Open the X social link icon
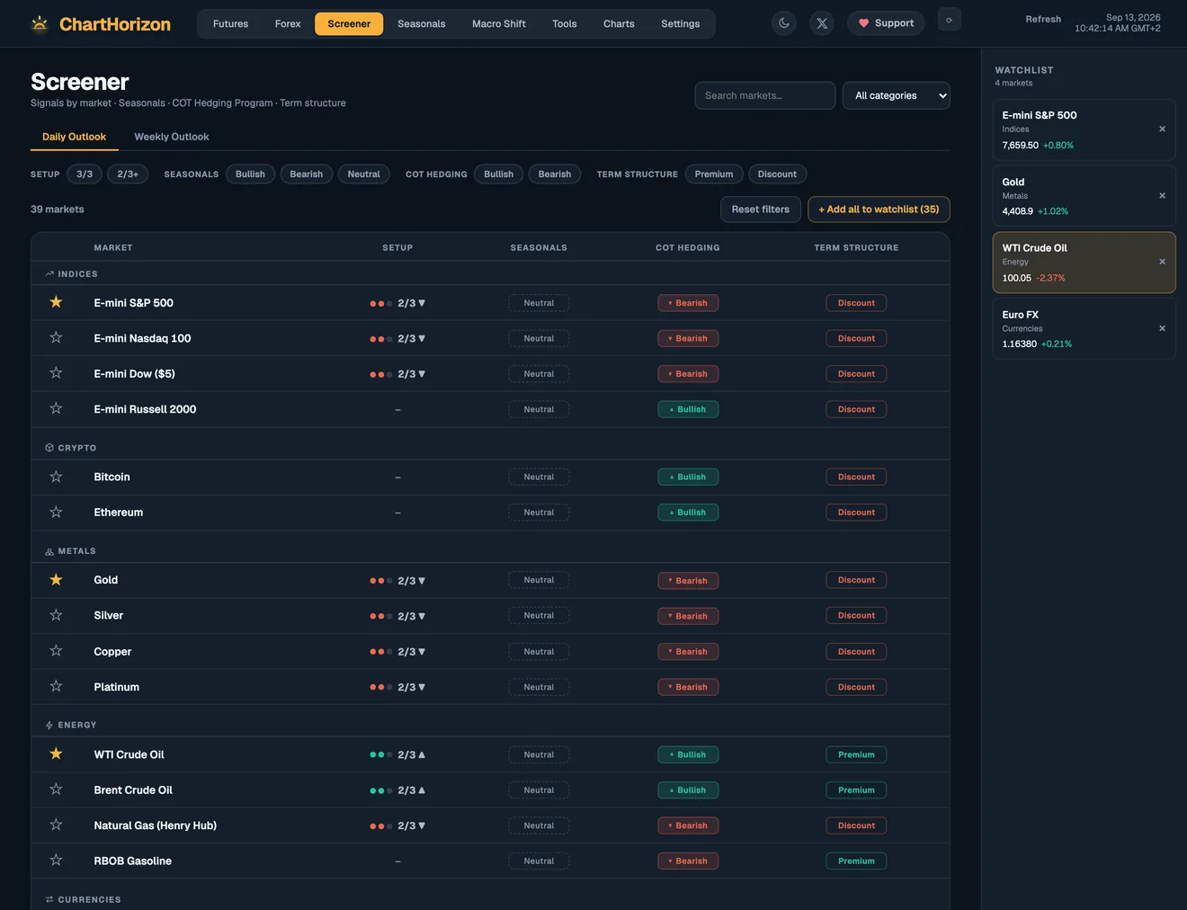The height and width of the screenshot is (910, 1187). [x=822, y=23]
